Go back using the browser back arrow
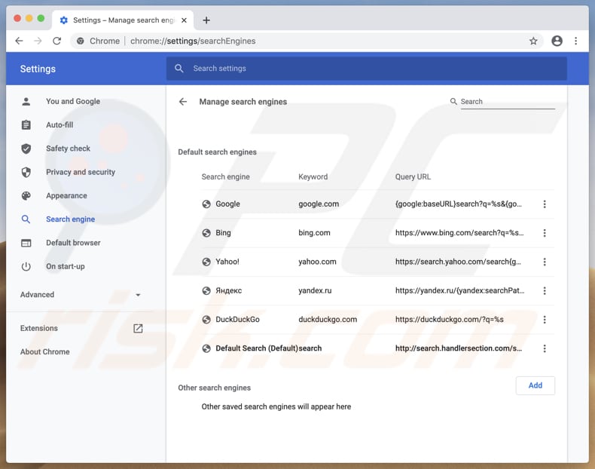 click(x=20, y=41)
